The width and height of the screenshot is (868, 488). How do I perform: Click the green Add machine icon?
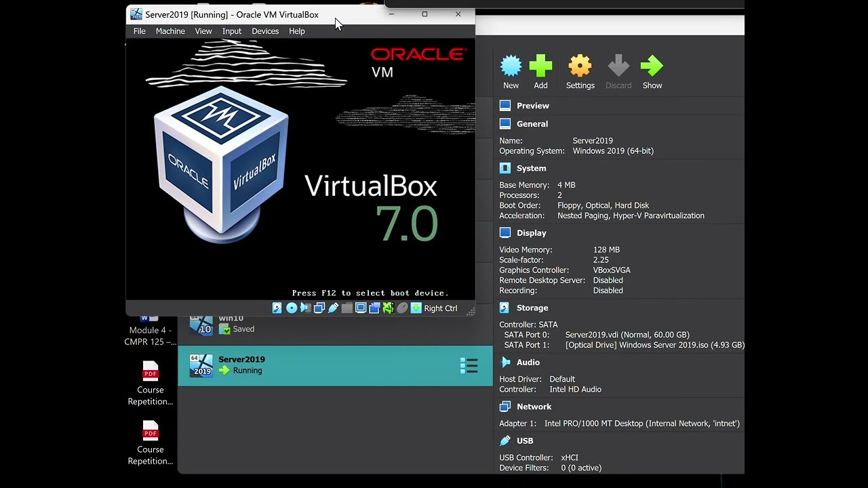pyautogui.click(x=540, y=66)
